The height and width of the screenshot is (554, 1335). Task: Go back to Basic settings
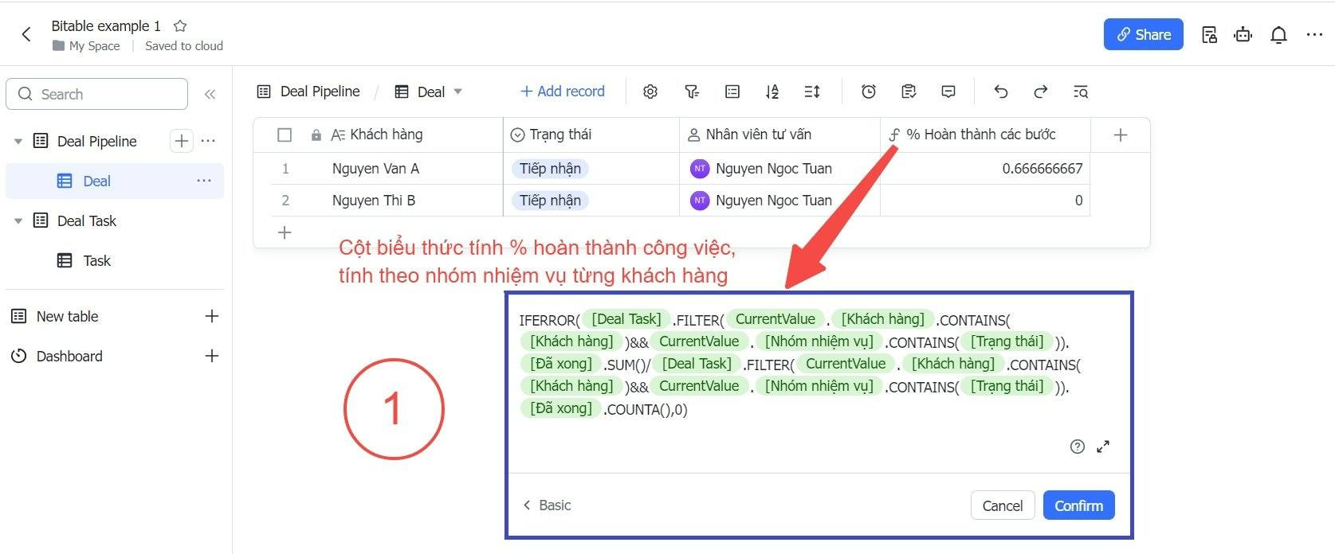point(547,505)
